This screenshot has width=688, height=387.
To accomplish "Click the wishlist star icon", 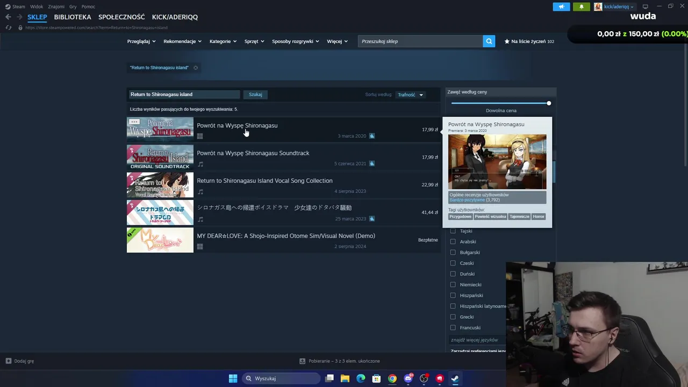I will pos(507,41).
